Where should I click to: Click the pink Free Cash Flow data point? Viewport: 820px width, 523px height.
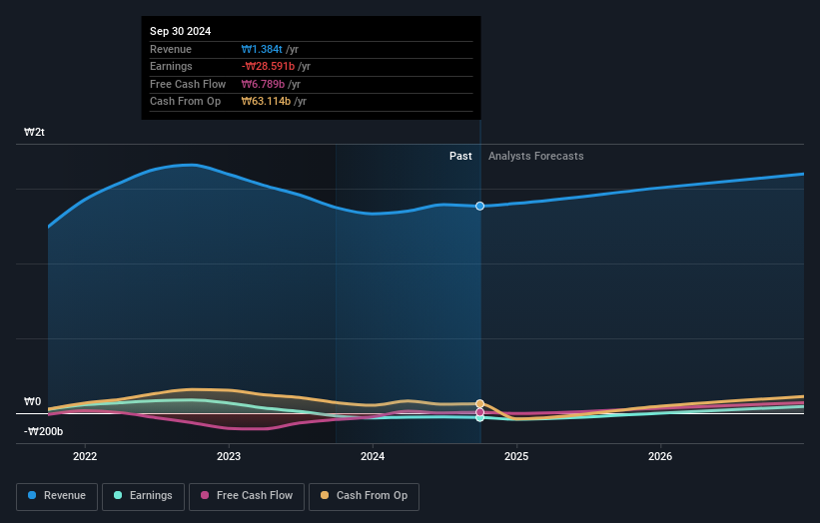(479, 412)
